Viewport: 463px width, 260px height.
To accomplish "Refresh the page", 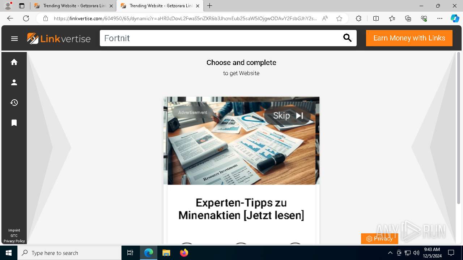I will coord(26,18).
